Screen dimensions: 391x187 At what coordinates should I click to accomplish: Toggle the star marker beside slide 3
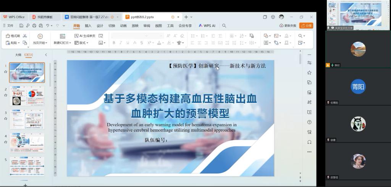(x=6, y=118)
